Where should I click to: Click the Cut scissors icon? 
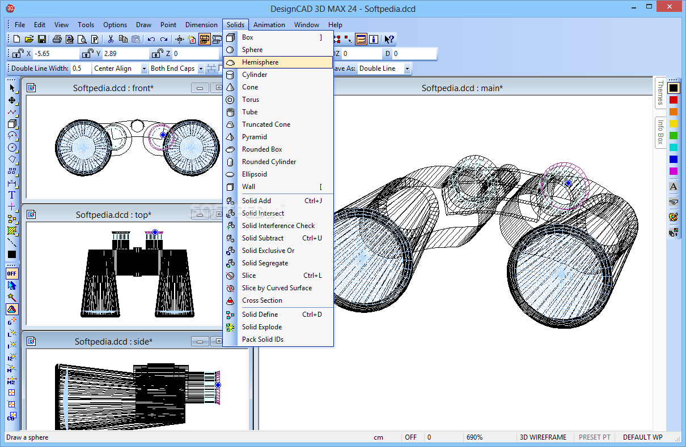point(111,39)
